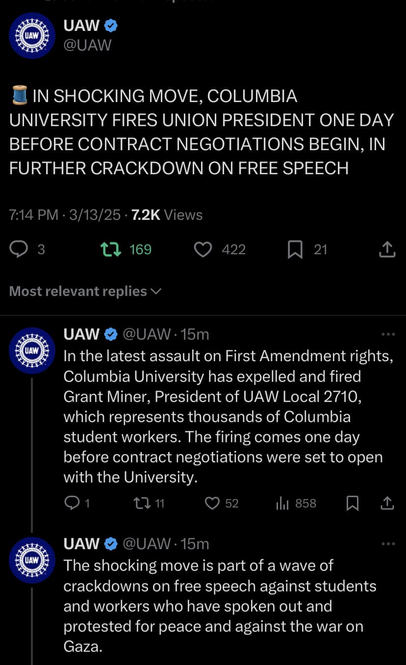This screenshot has height=665, width=406.
Task: View analytics icon showing 858 views
Action: [283, 504]
